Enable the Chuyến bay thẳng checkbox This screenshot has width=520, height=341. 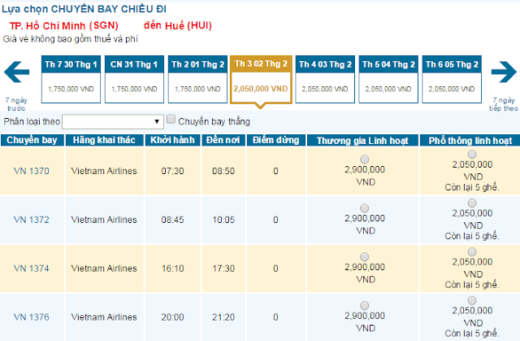tap(171, 120)
